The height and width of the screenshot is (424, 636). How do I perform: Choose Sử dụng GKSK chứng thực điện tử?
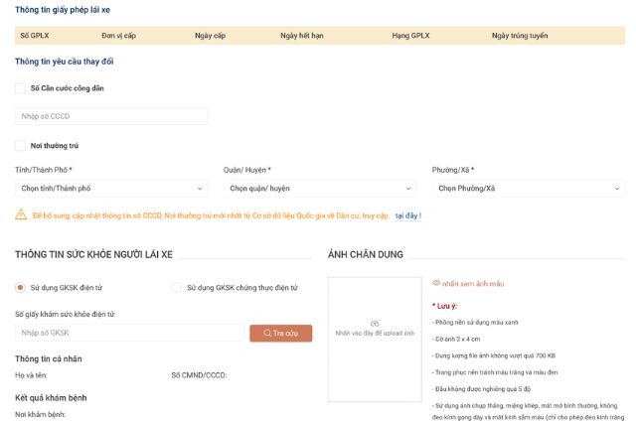[177, 288]
